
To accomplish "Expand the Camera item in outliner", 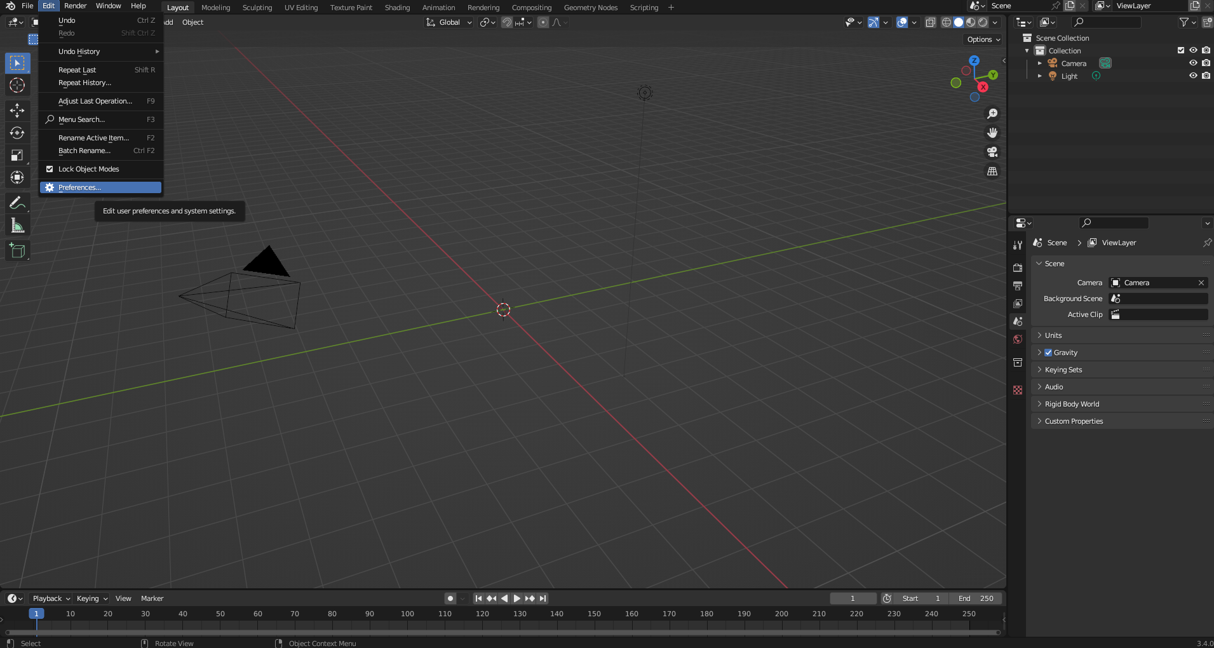I will 1040,63.
